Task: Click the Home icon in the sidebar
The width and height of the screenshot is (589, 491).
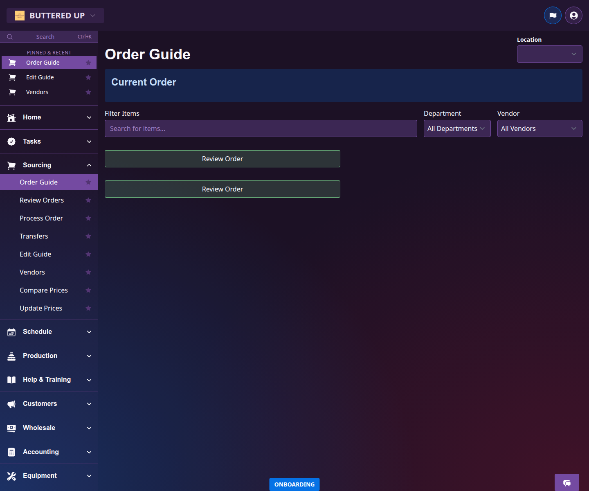Action: pos(11,117)
